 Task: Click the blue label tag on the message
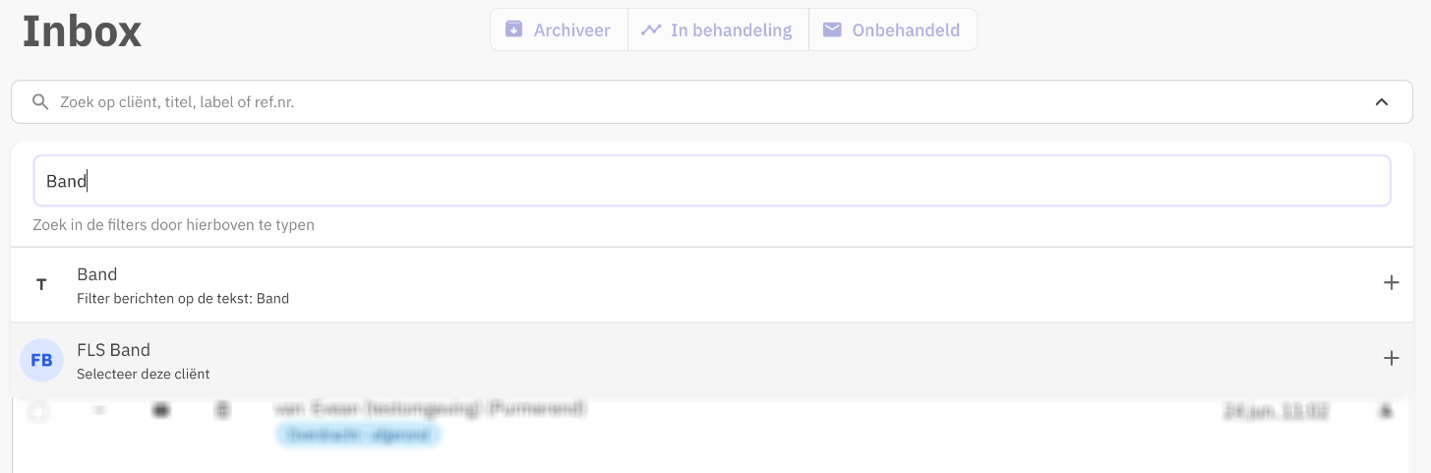click(359, 434)
